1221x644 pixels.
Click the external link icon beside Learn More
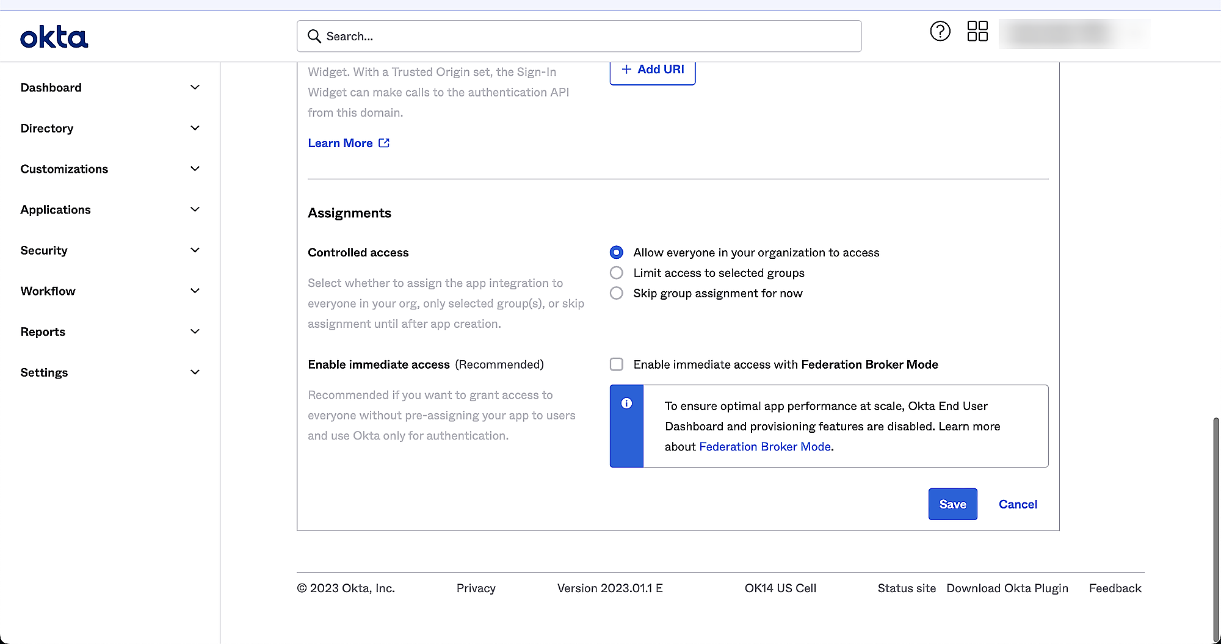coord(384,143)
